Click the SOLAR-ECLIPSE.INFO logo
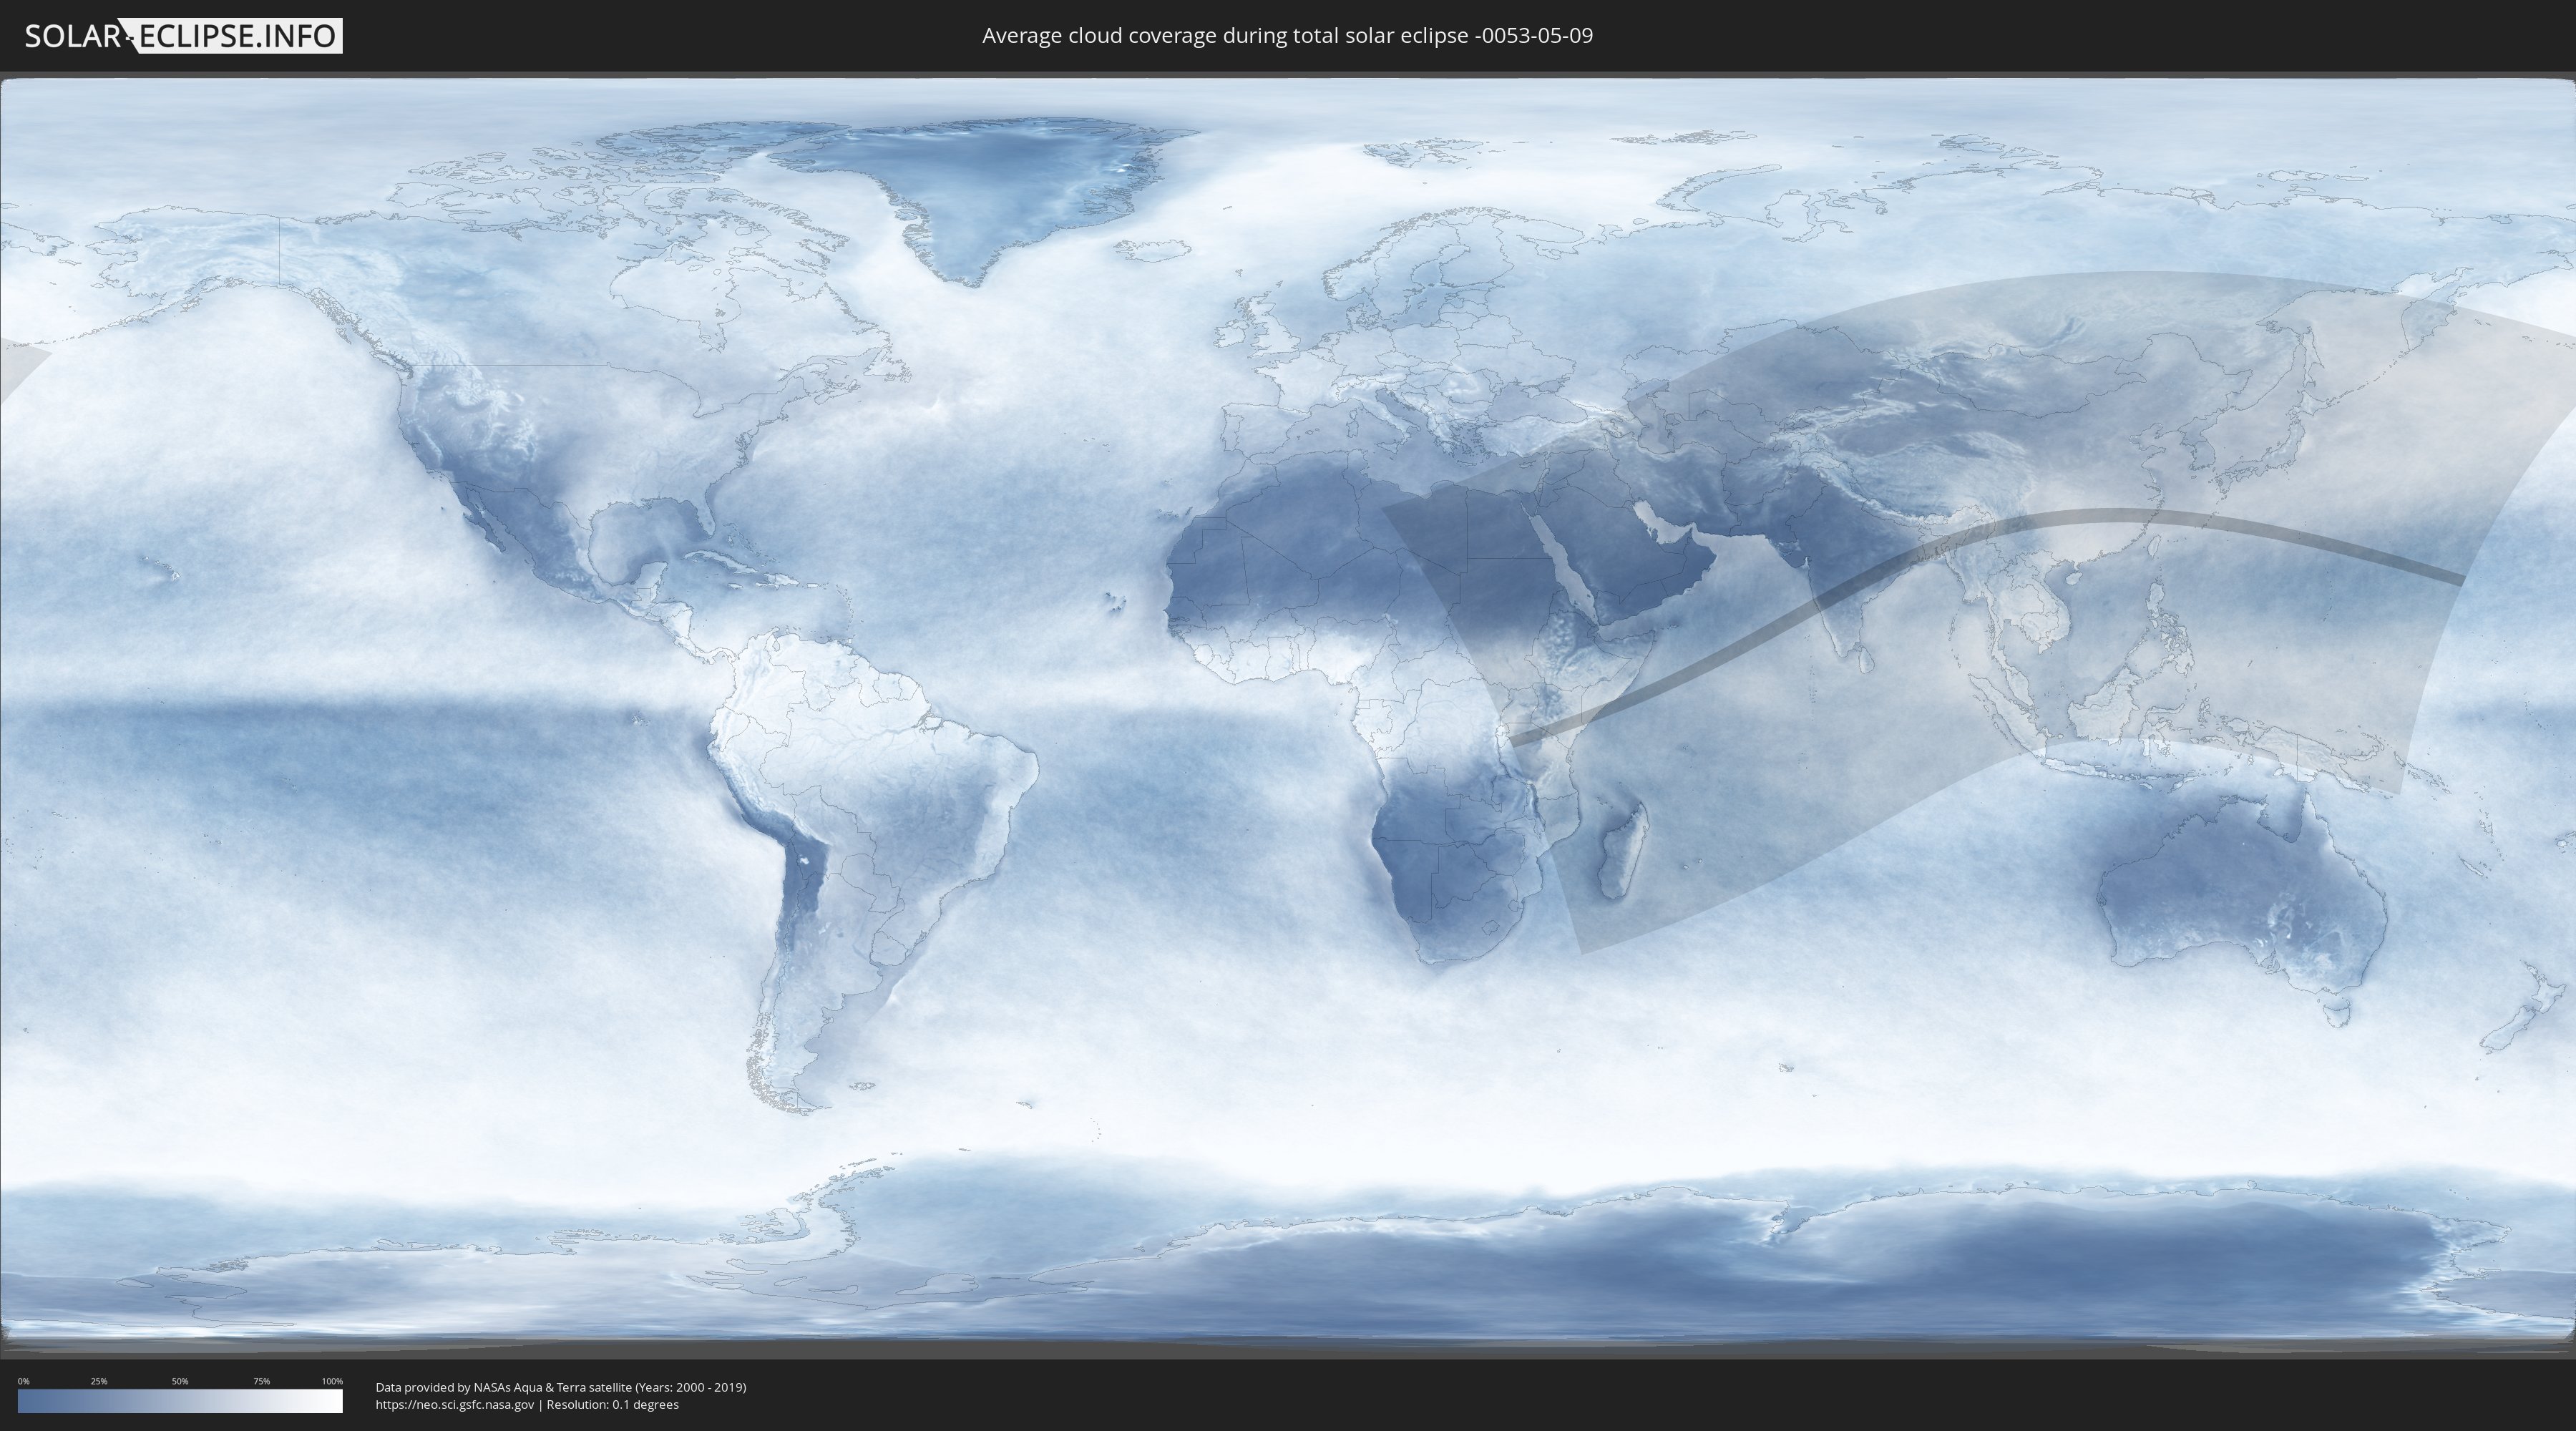2576x1431 pixels. coord(183,36)
